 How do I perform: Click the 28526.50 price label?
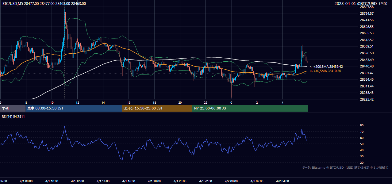pos(367,53)
